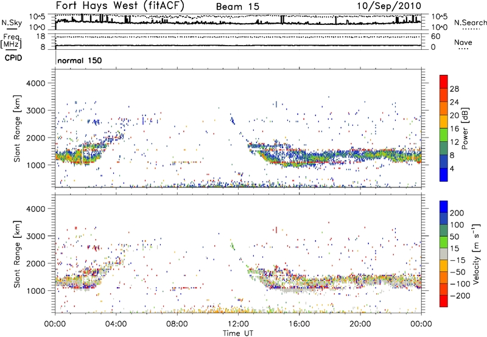The width and height of the screenshot is (487, 337).
Task: Click the '12:00' time axis label
Action: tap(238, 324)
